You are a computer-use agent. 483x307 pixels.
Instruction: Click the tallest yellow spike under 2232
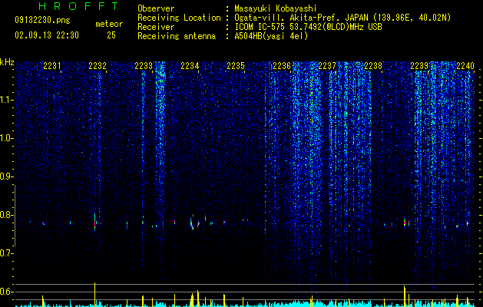(x=95, y=294)
